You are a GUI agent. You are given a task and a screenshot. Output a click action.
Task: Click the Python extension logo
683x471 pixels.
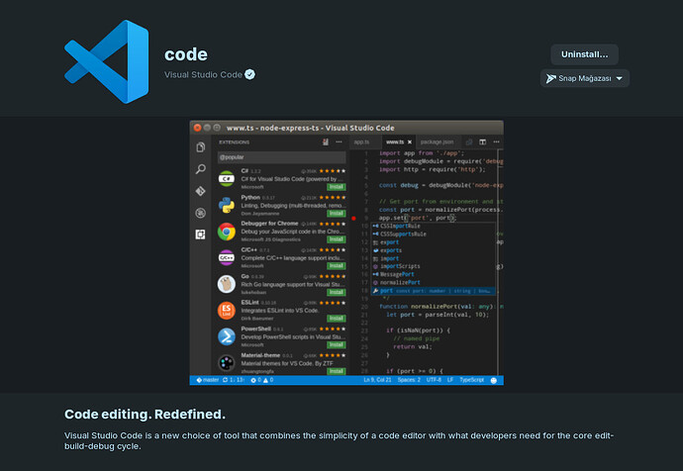click(x=227, y=205)
